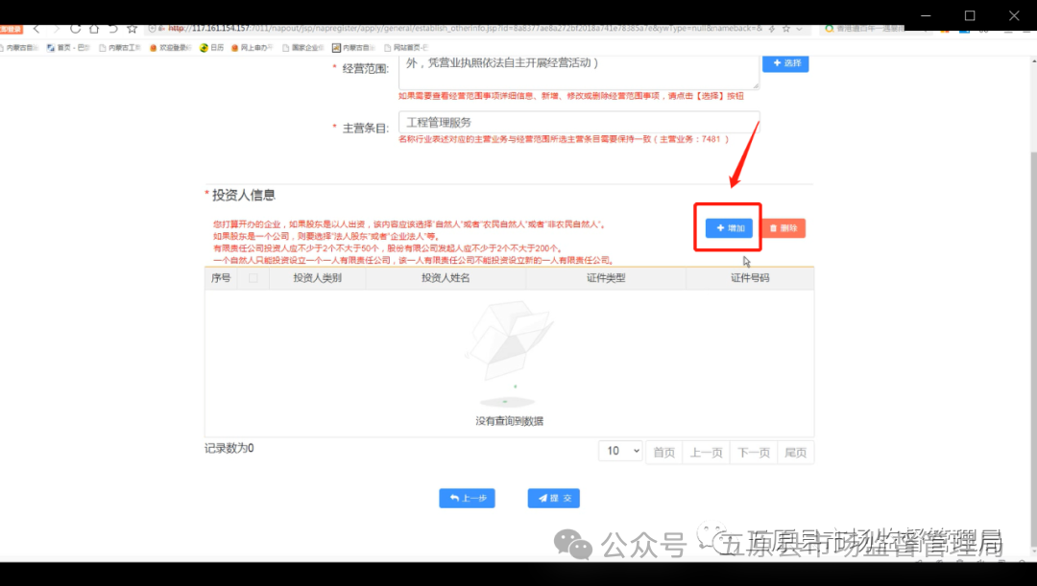Screen dimensions: 1037x586
Task: Click the red 删除 delete button
Action: [x=784, y=227]
